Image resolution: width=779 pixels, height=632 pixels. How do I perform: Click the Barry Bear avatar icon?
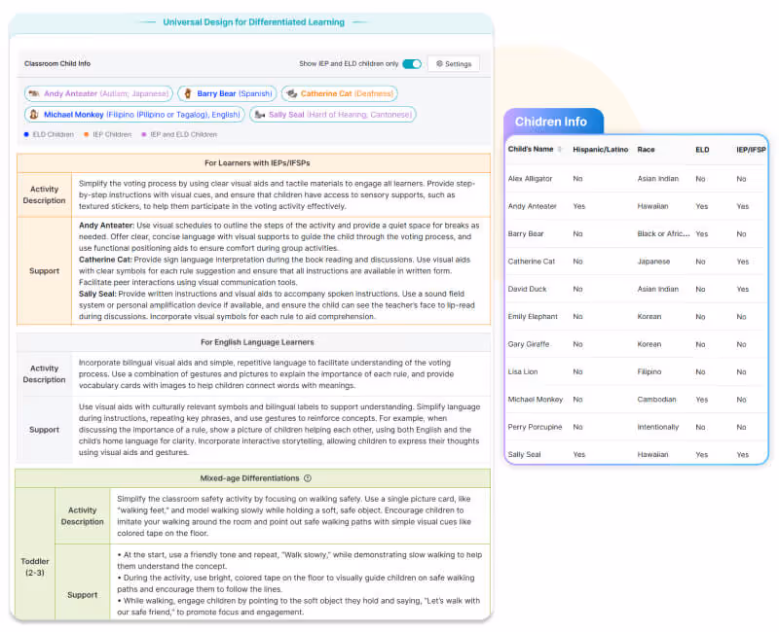click(188, 93)
